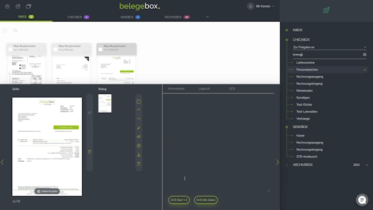Open the Logbuch tab

click(204, 89)
